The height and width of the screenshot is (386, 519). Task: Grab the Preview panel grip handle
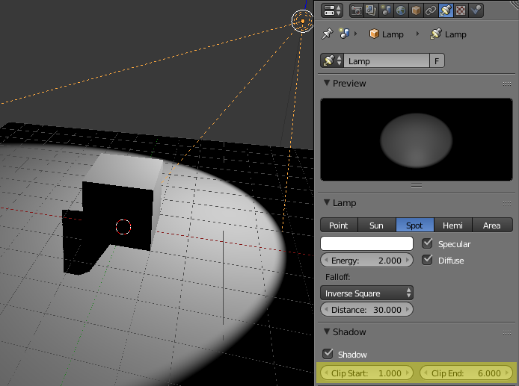pyautogui.click(x=507, y=84)
